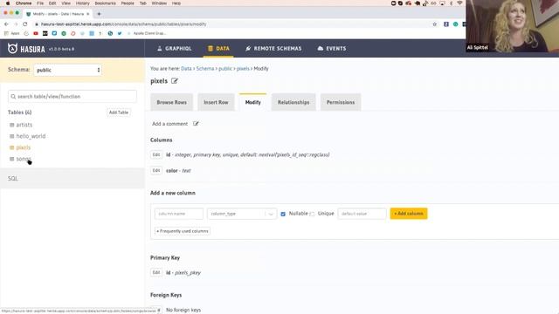
Task: Switch to the GraphiQL tab
Action: click(x=175, y=49)
